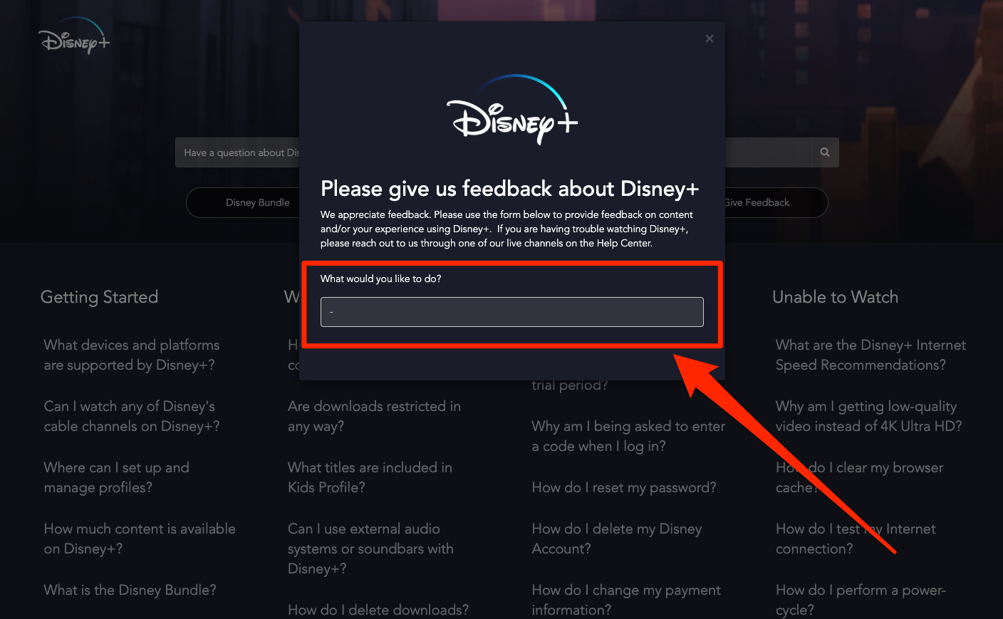This screenshot has width=1003, height=619.
Task: Click the 'Unable to Watch' section heading
Action: pos(835,297)
